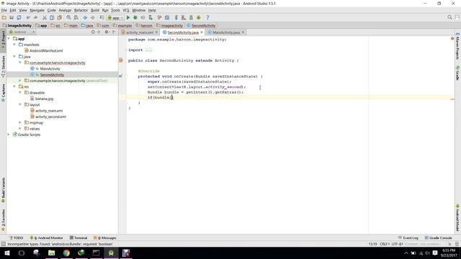The height and width of the screenshot is (259, 461).
Task: Open the TODO tool window
Action: [17, 238]
